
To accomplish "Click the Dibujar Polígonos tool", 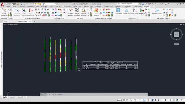I will click(77, 12).
